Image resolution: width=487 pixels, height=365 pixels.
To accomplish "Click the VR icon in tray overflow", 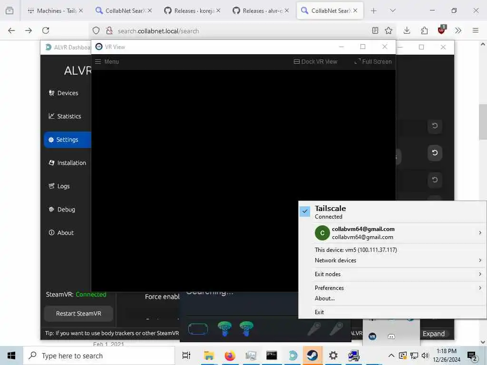I will point(372,336).
